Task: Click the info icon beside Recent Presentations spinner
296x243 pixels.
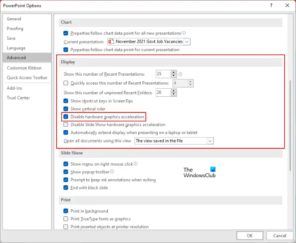Action: [180, 74]
